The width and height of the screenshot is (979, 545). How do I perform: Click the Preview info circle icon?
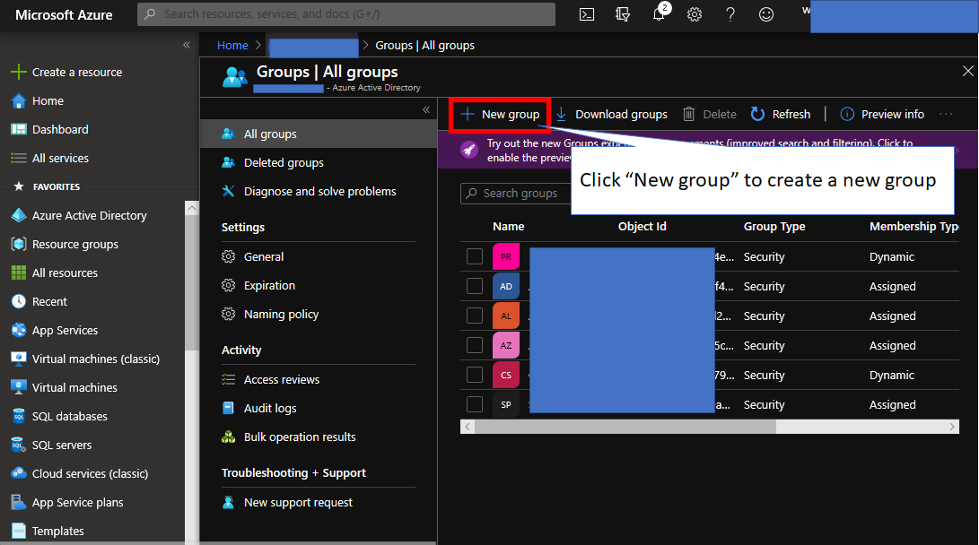click(x=847, y=114)
